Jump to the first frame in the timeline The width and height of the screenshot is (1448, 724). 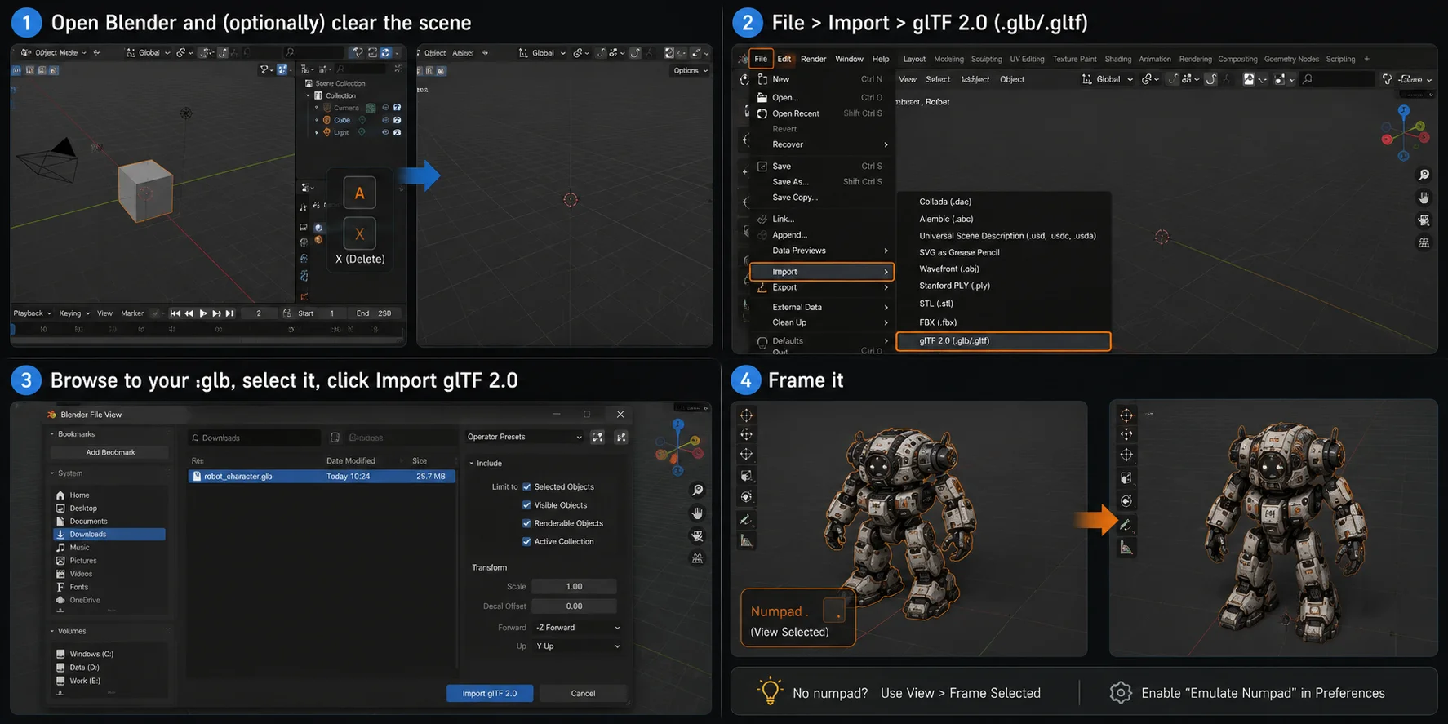coord(175,313)
